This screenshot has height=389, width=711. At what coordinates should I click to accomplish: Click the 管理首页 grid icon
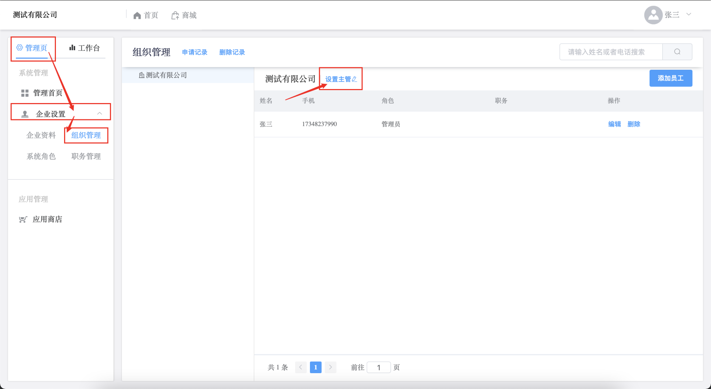click(x=25, y=93)
